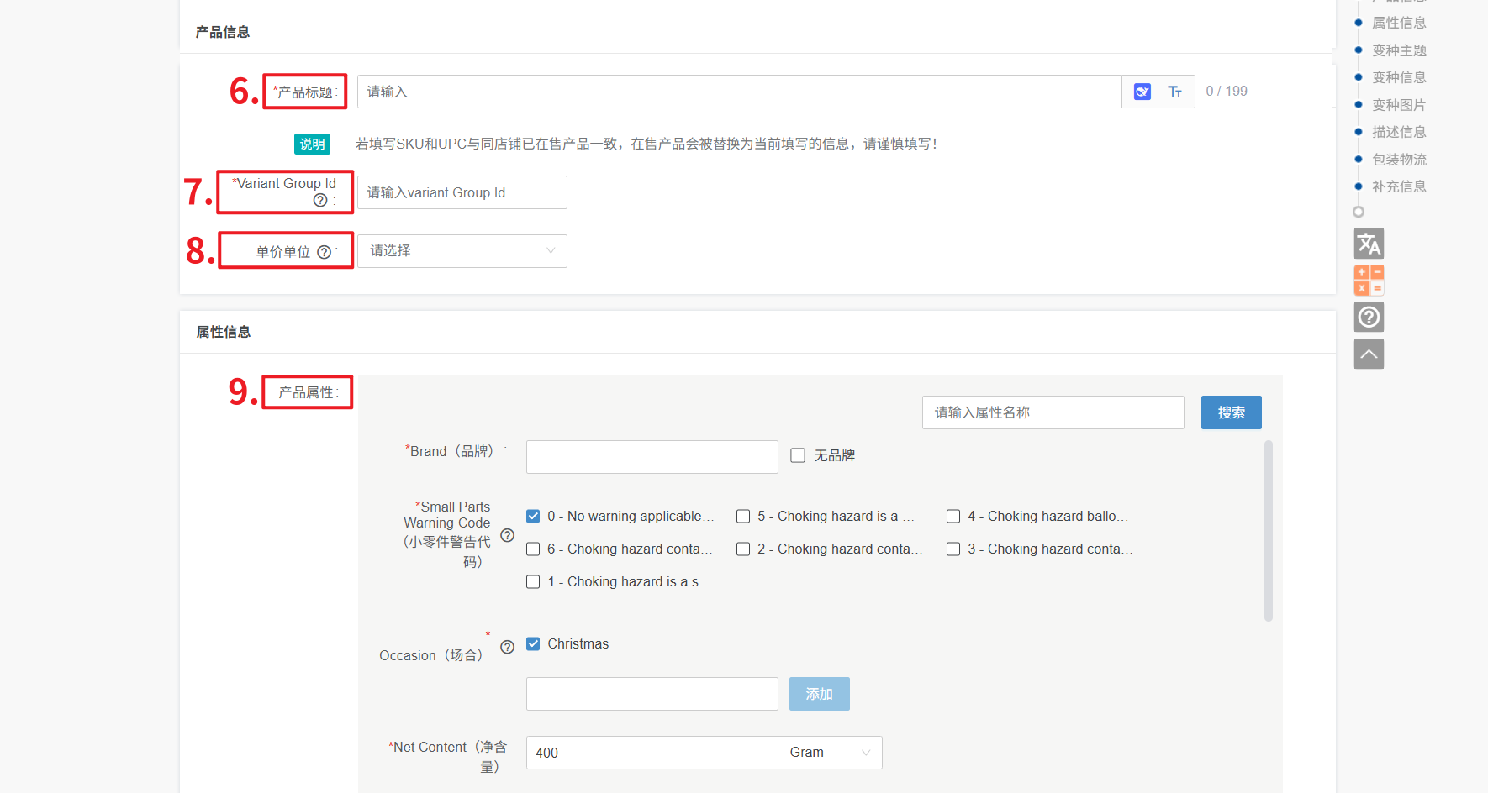Click the back-to-top arrow button
Viewport: 1488px width, 793px height.
1369,354
